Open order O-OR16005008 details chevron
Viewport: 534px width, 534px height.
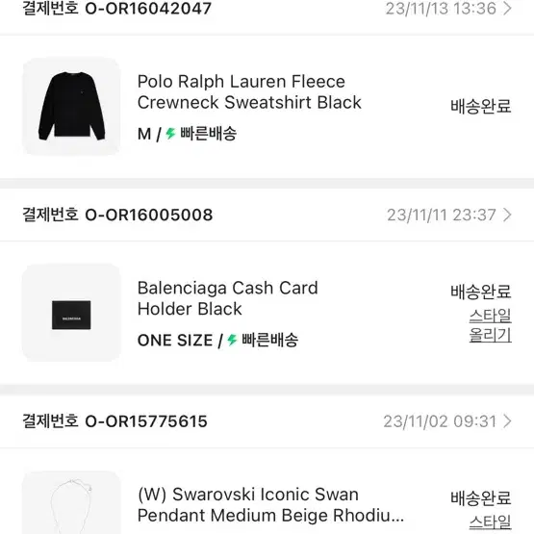point(507,215)
